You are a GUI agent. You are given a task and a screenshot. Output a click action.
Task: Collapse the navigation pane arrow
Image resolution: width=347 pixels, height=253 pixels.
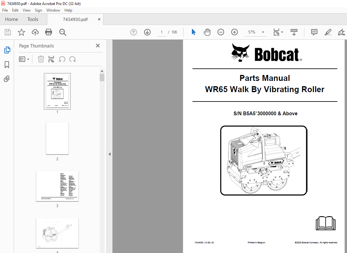(110, 154)
